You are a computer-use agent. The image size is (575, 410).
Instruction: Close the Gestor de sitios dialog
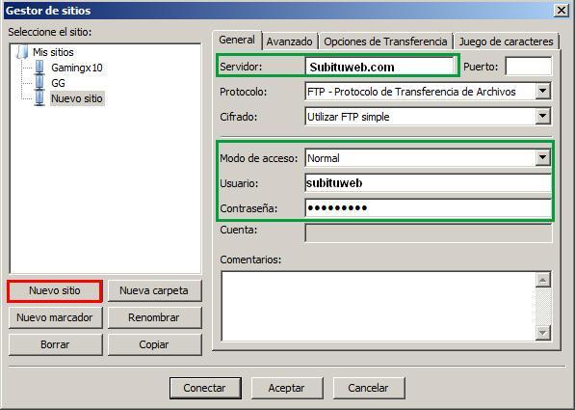click(x=562, y=10)
